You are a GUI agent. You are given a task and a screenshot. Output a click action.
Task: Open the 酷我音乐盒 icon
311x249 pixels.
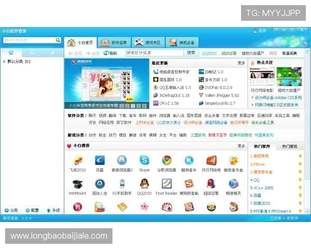click(x=233, y=160)
